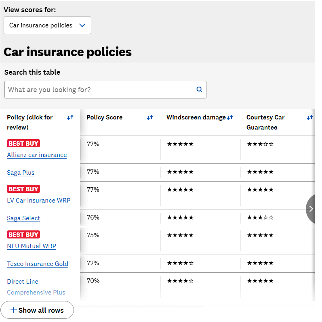Open LV Car Insurance WRP link
The height and width of the screenshot is (322, 322).
click(x=39, y=201)
